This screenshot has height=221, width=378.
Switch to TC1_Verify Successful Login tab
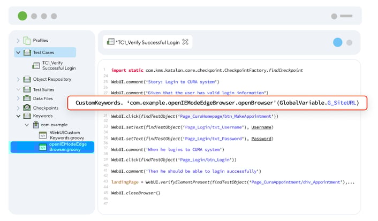point(148,42)
